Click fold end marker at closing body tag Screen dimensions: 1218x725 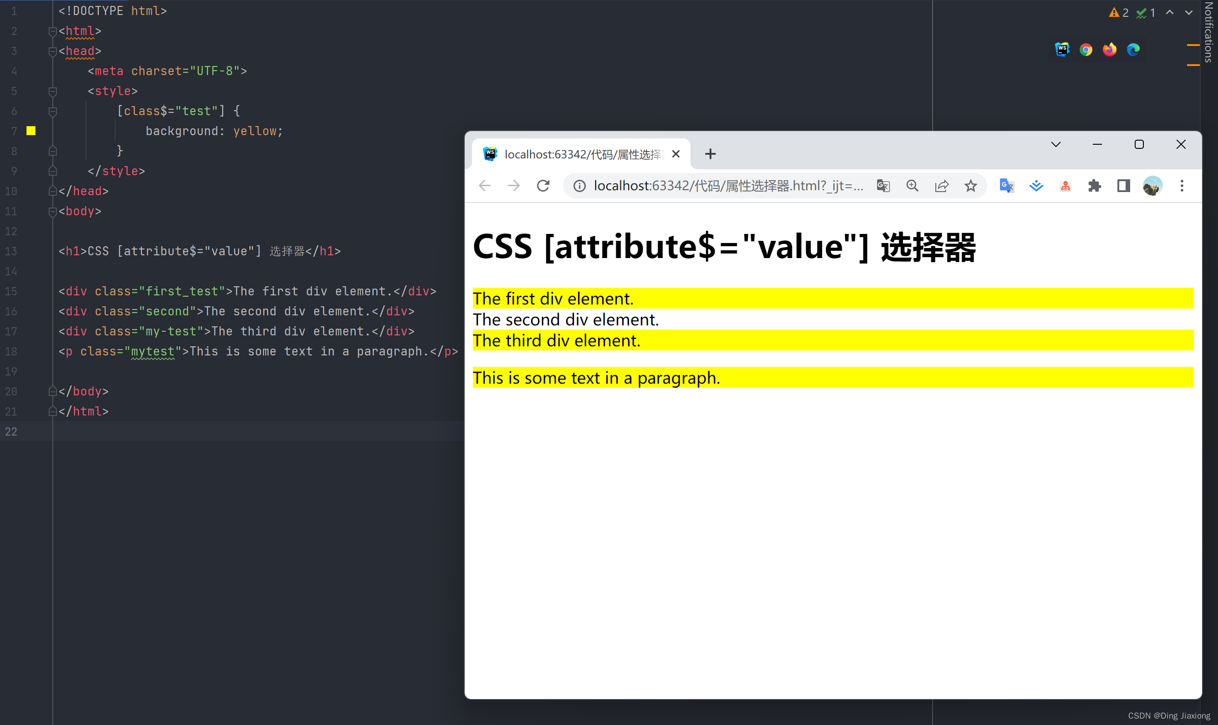53,392
